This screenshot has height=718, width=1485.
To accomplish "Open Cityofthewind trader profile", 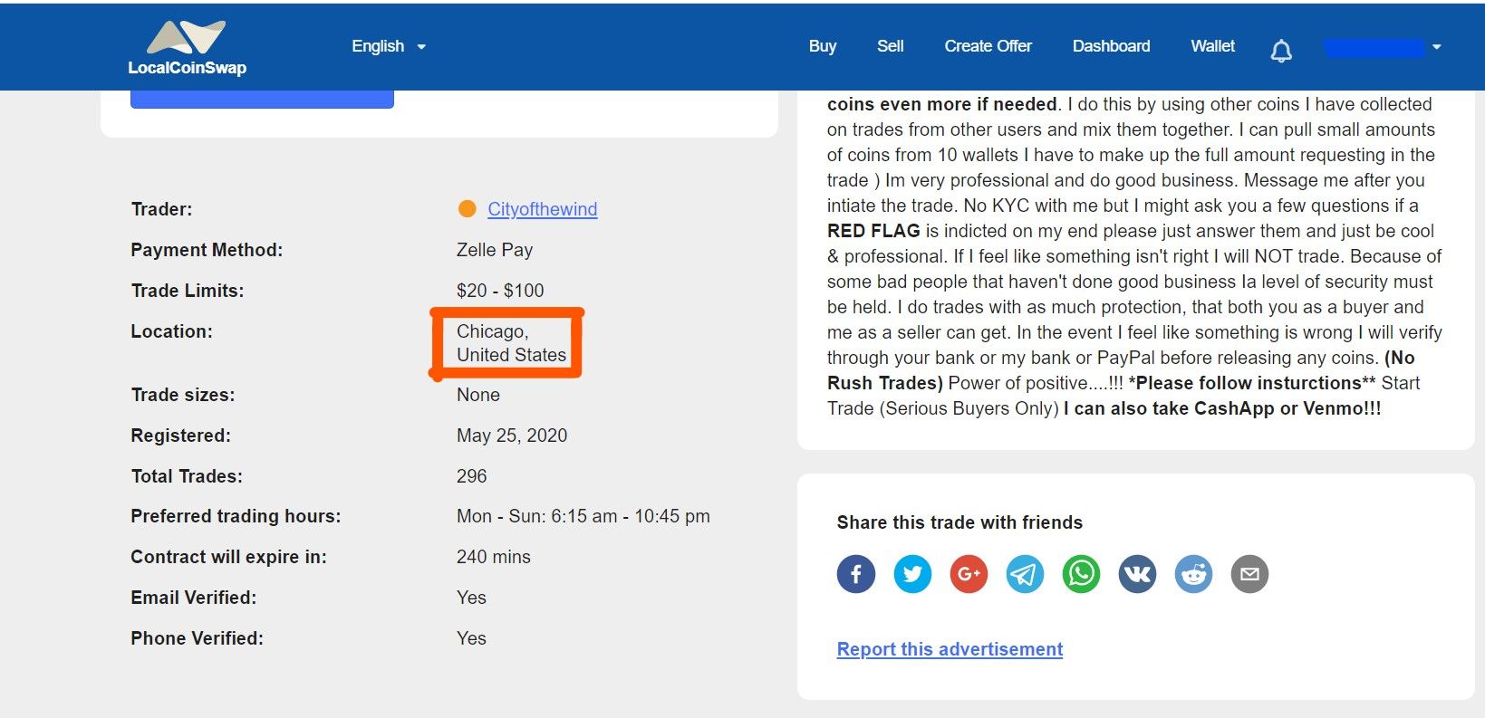I will click(x=543, y=209).
